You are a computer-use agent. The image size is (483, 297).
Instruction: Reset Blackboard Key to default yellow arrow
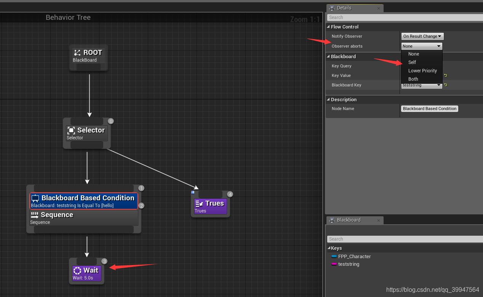pyautogui.click(x=445, y=85)
